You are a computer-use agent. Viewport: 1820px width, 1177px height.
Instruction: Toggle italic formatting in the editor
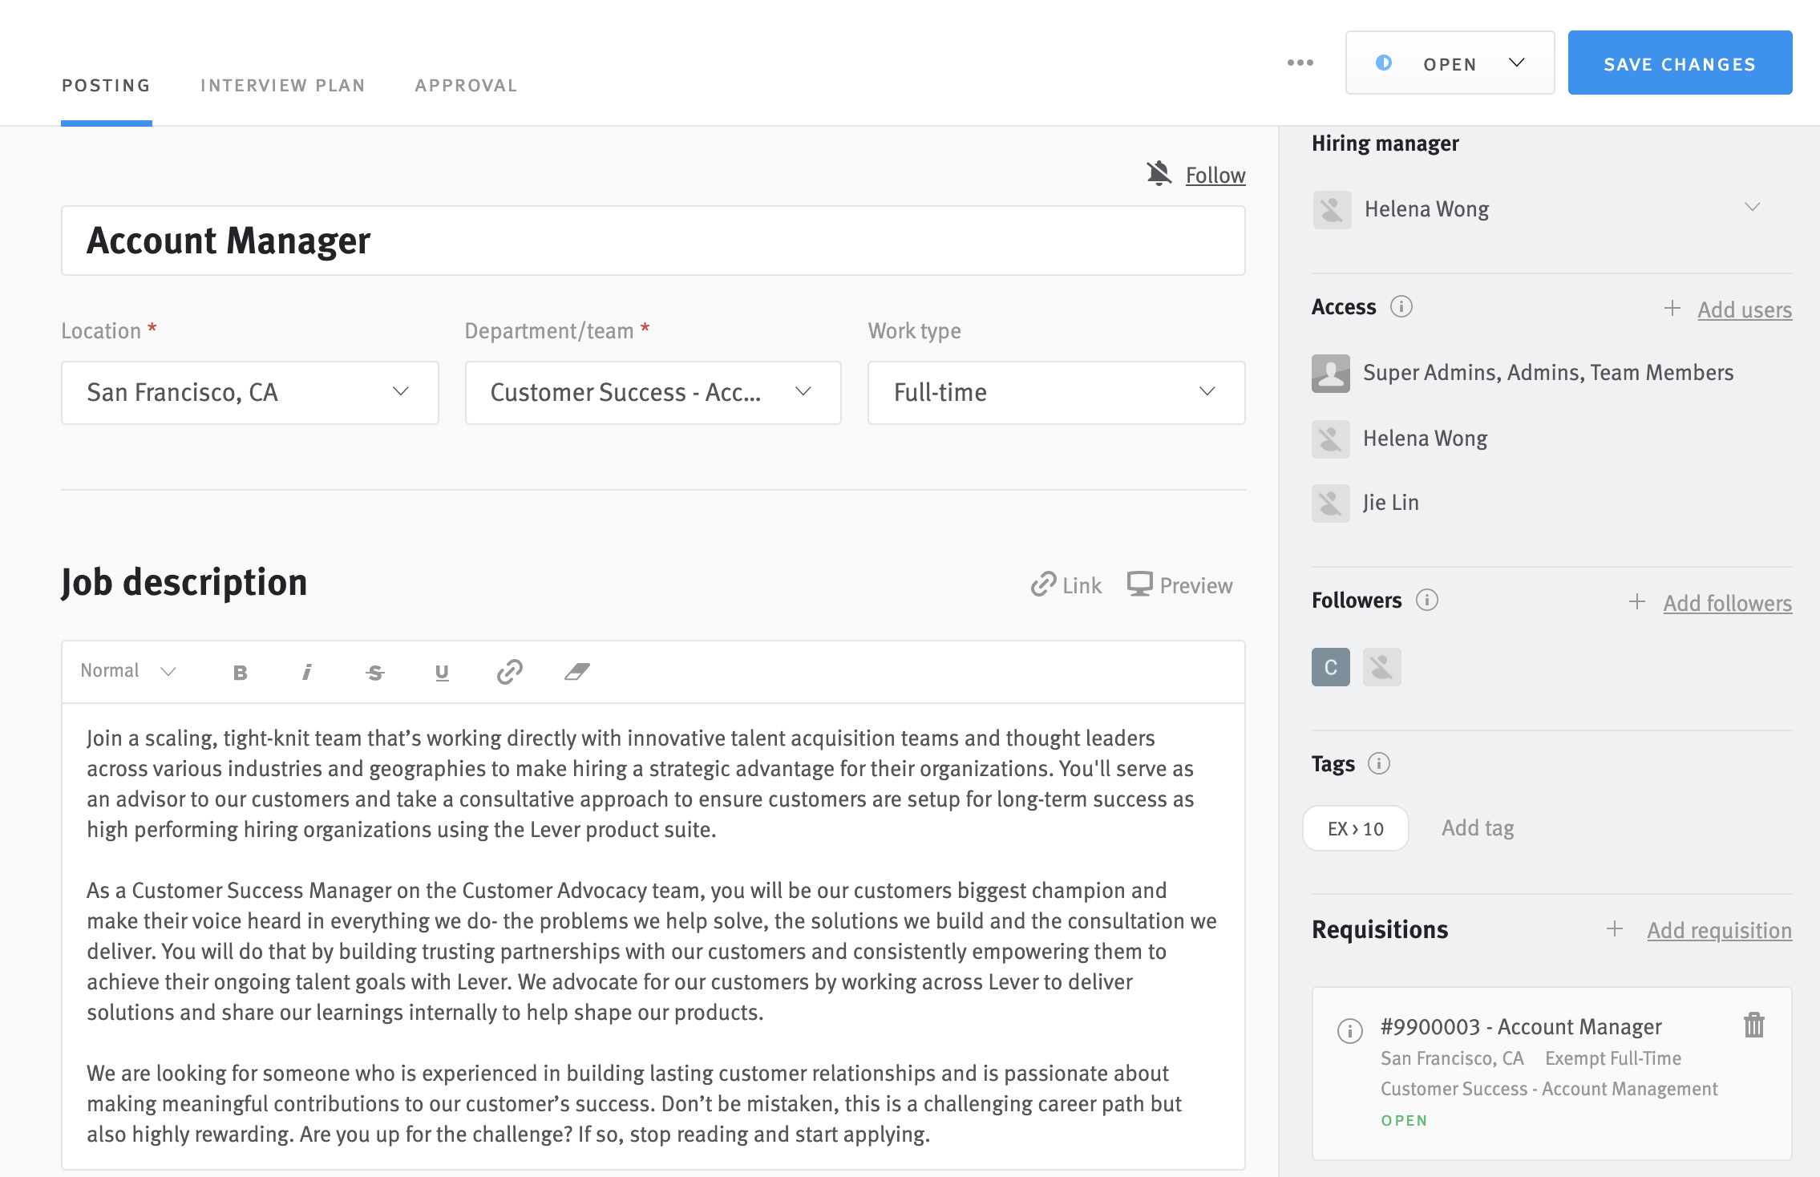click(x=306, y=673)
